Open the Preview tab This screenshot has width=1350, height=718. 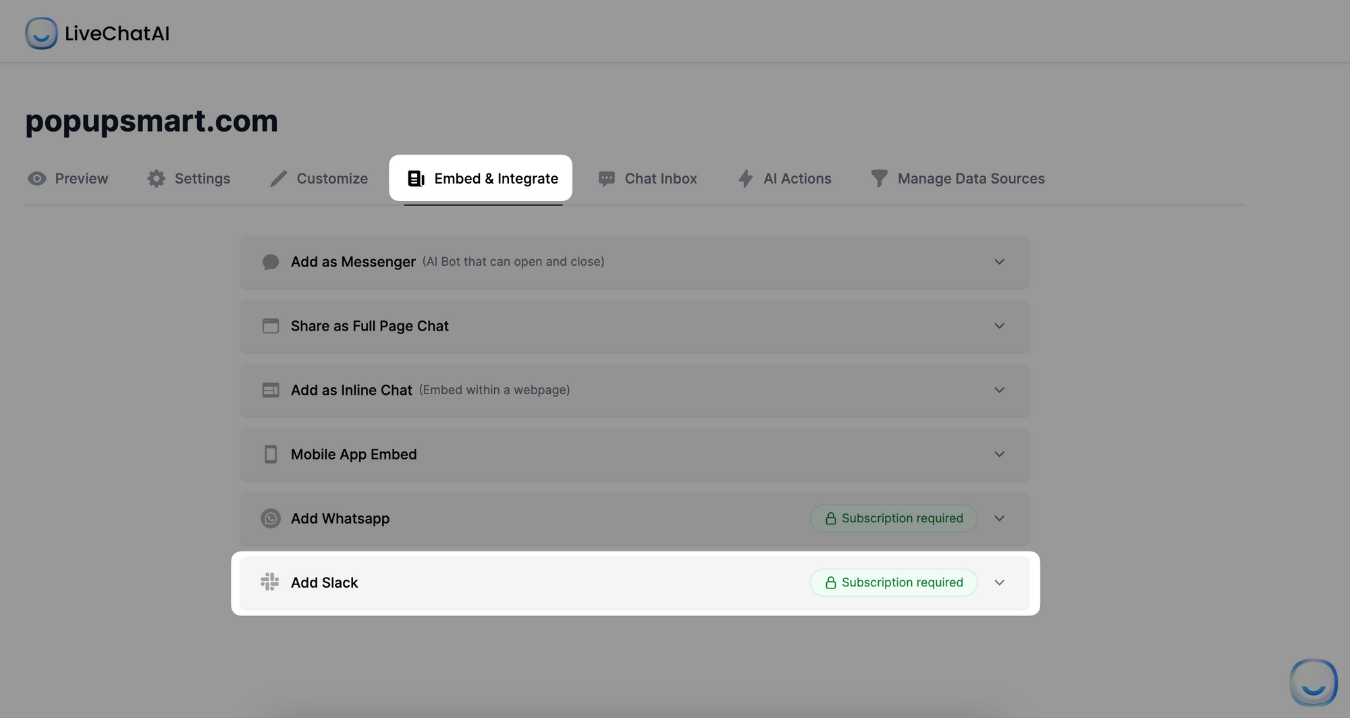click(67, 179)
